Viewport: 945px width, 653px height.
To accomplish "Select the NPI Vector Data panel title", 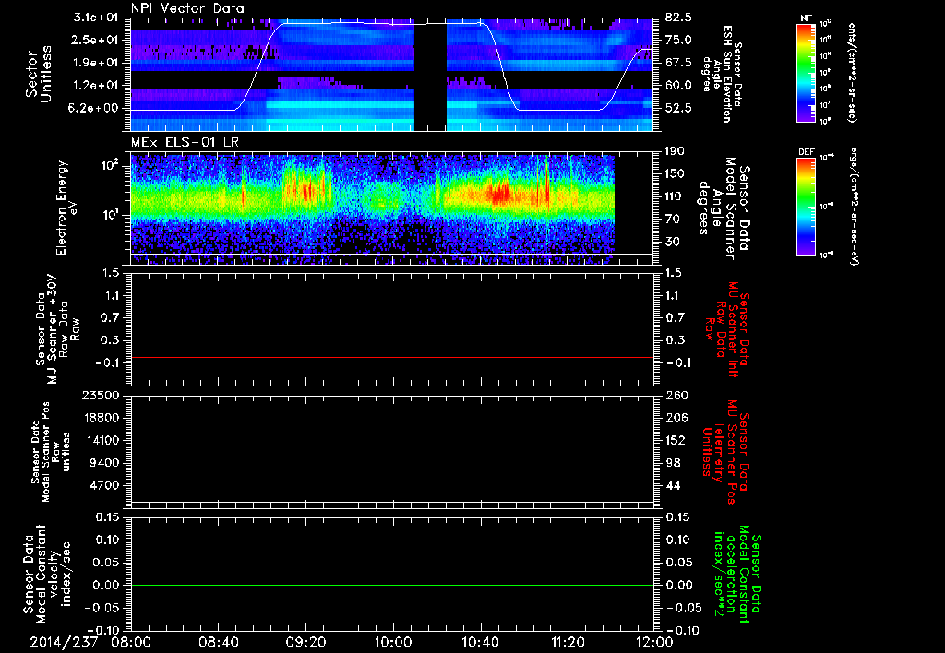I will (187, 8).
